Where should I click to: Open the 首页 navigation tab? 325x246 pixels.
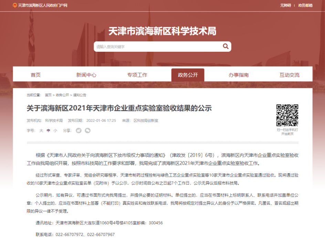click(35, 75)
